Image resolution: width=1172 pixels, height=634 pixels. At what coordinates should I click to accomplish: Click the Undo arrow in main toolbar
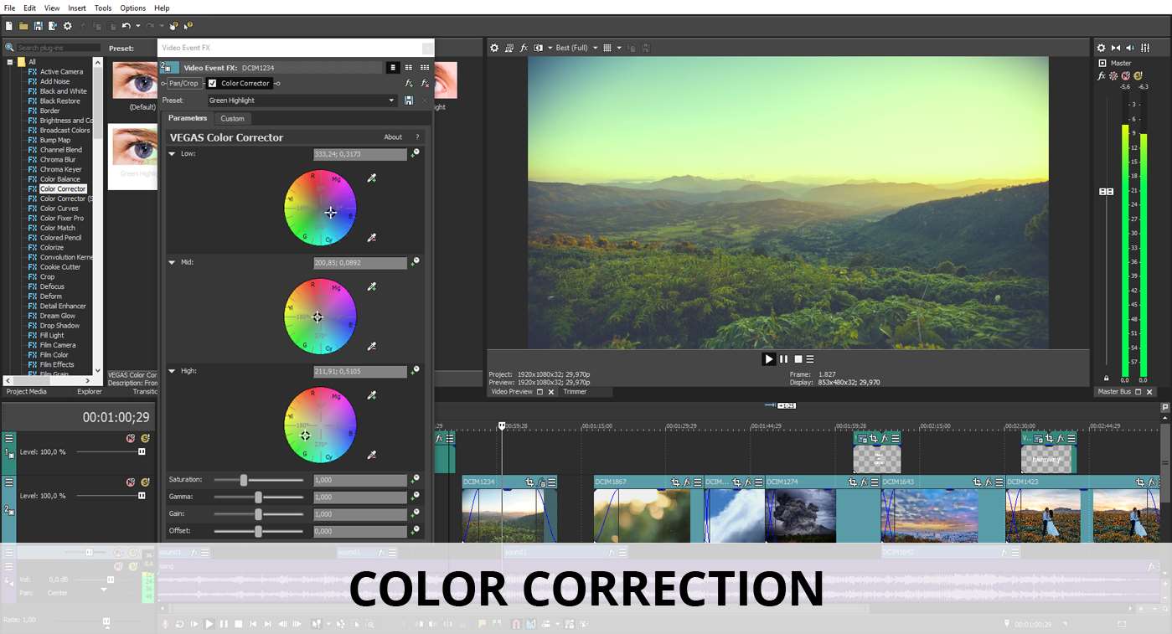(126, 26)
